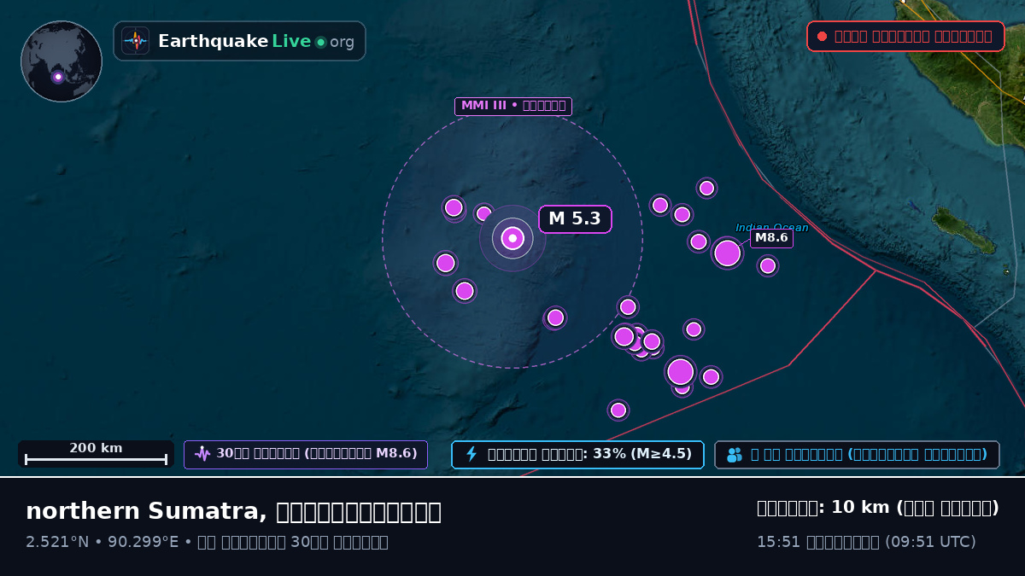The image size is (1025, 576).
Task: Click the MMI III intensity label
Action: [x=512, y=106]
